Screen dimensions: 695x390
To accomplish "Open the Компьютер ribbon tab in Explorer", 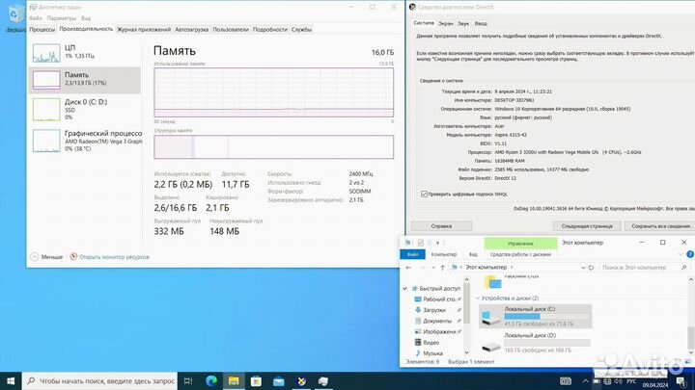I will coord(444,254).
